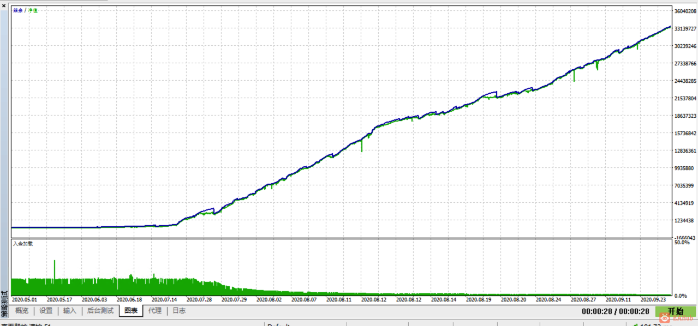Click the 1234438 axis value
The image size is (698, 326).
[x=685, y=220]
